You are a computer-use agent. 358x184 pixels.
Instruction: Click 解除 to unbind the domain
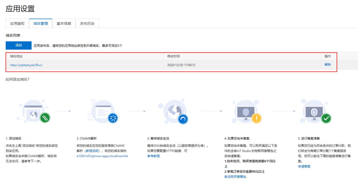coord(327,64)
